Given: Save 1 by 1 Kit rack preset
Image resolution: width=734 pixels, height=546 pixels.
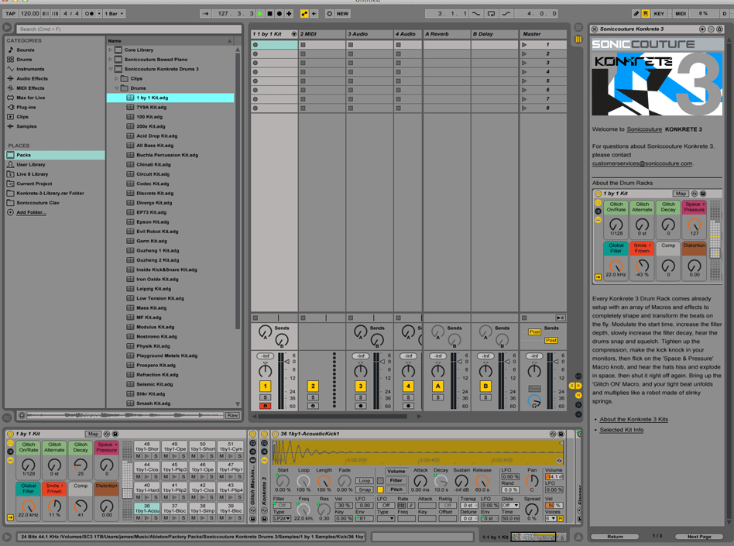Looking at the screenshot, I should (x=115, y=434).
